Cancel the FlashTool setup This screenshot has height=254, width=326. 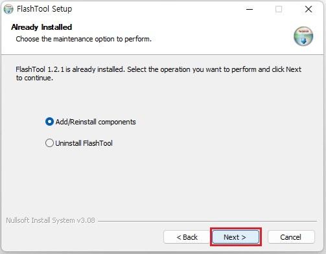(x=291, y=237)
